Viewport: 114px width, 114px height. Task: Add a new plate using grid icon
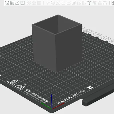pyautogui.click(x=12, y=3)
